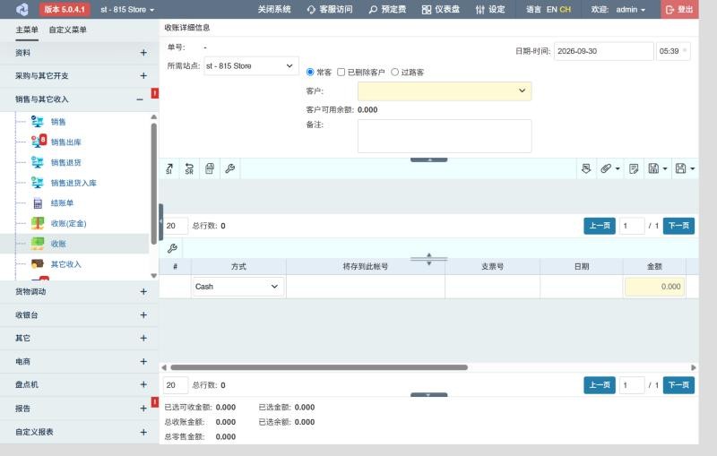This screenshot has width=717, height=456.
Task: Click upper 上一页 previous page button
Action: tap(599, 226)
